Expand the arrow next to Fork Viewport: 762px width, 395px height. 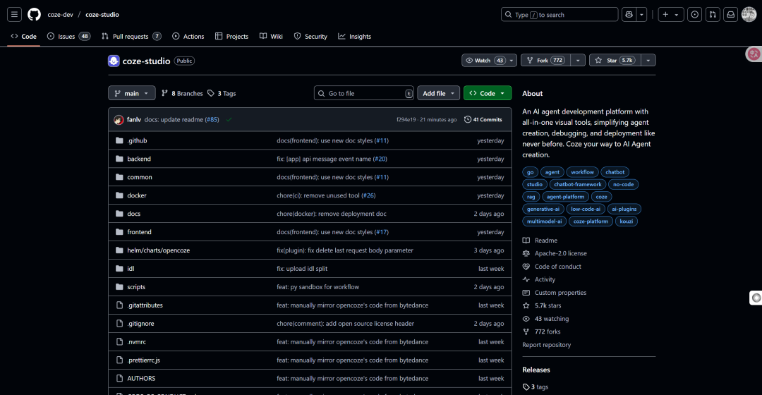(x=578, y=61)
